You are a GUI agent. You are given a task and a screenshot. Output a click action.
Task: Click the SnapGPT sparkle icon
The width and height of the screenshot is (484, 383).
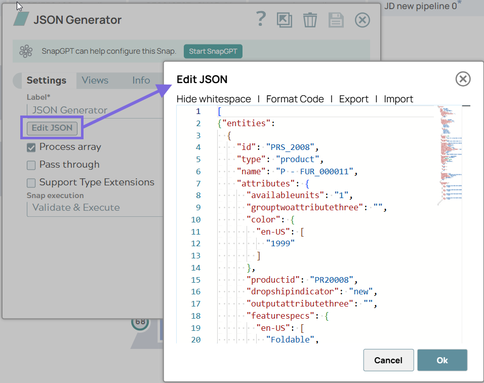click(25, 51)
